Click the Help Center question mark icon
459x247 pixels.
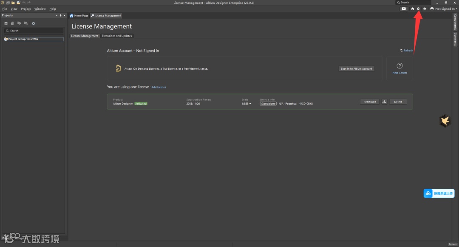399,66
